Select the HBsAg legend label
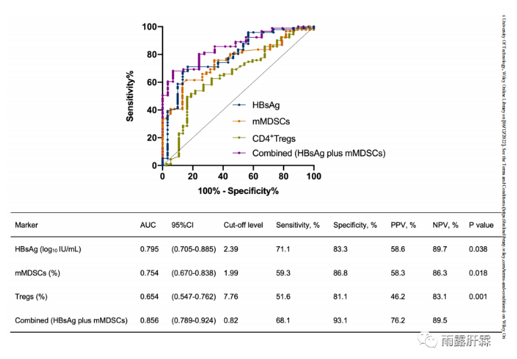 click(265, 105)
